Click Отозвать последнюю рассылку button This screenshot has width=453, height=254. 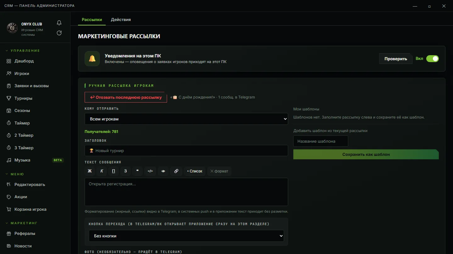[x=126, y=97]
